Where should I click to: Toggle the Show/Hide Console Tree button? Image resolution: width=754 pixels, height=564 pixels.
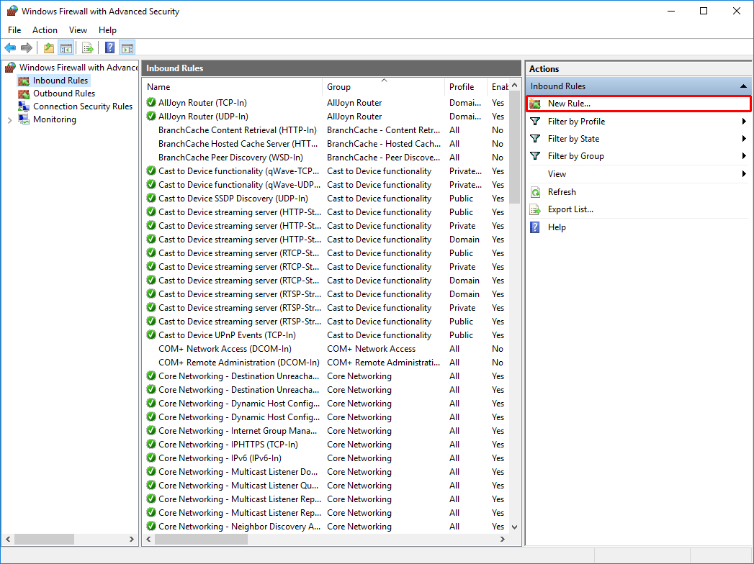pyautogui.click(x=66, y=48)
